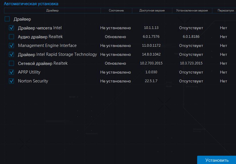Uncheck Intel Rapid Storage Technology checkbox
This screenshot has width=236, height=164.
(11, 54)
